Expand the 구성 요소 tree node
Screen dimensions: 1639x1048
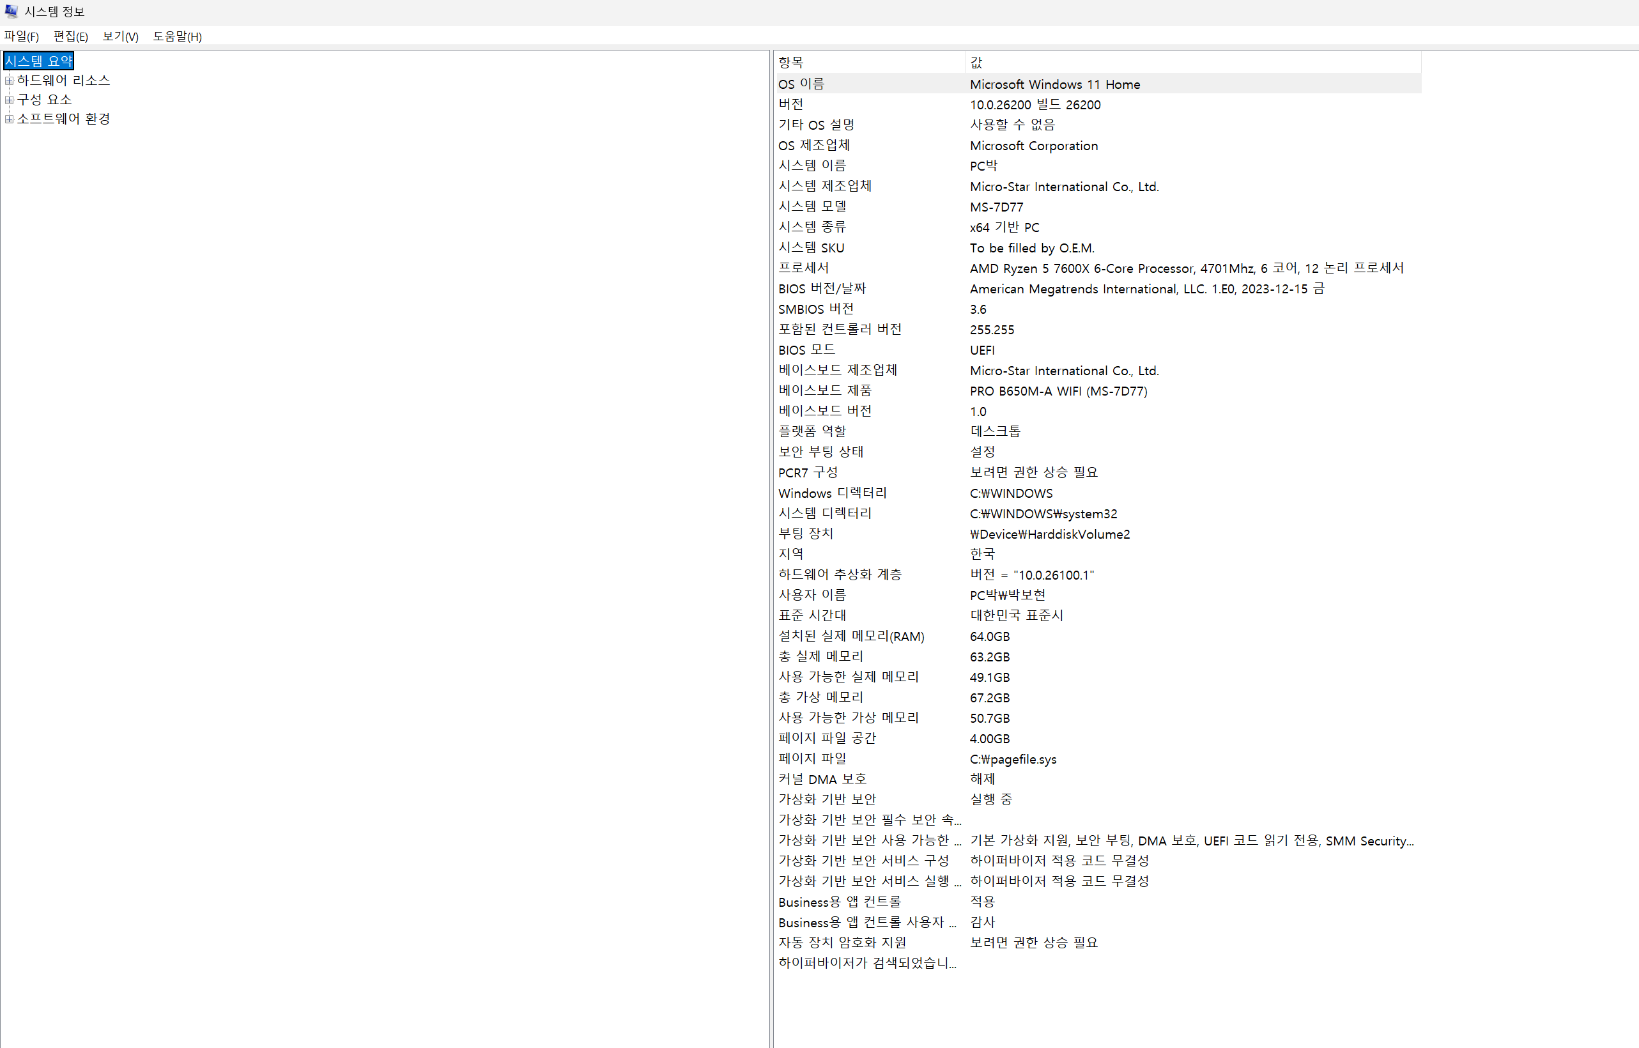(9, 99)
